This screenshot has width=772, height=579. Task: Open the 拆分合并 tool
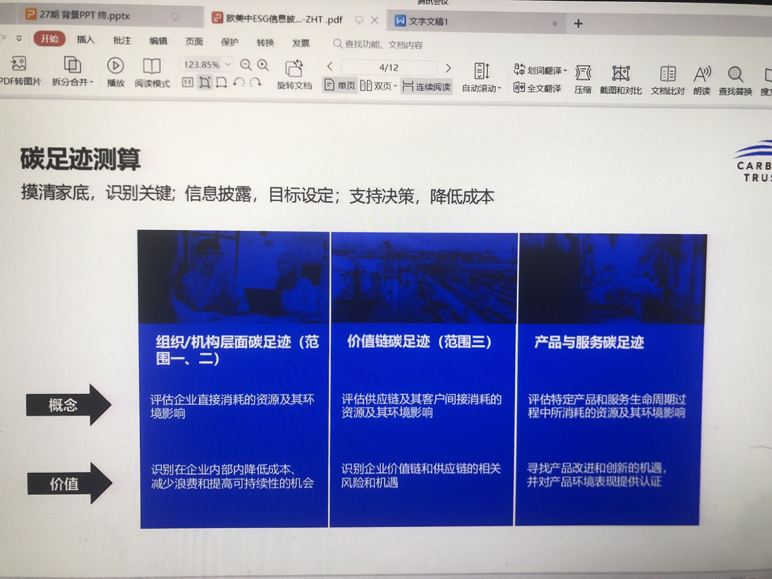click(71, 75)
